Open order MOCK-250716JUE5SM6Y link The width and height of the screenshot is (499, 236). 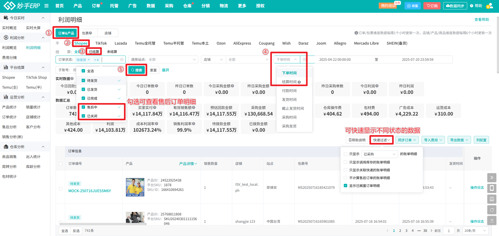tap(89, 191)
